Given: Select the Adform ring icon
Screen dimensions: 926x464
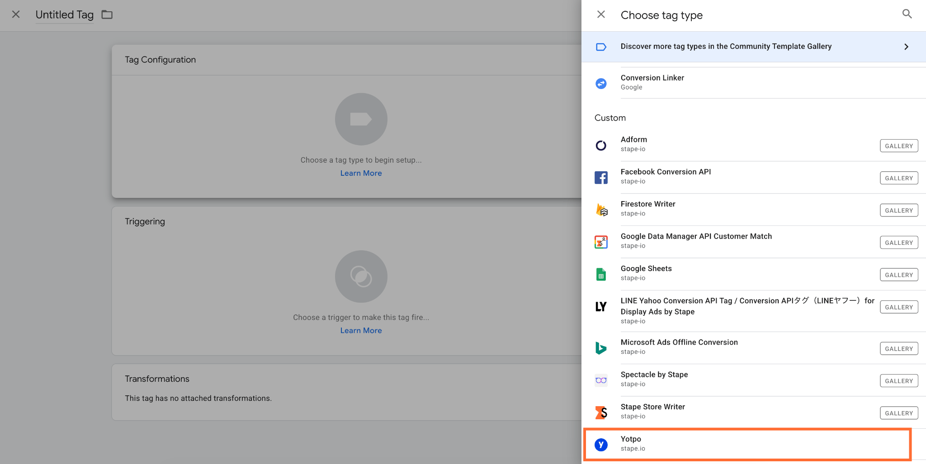Looking at the screenshot, I should [601, 145].
